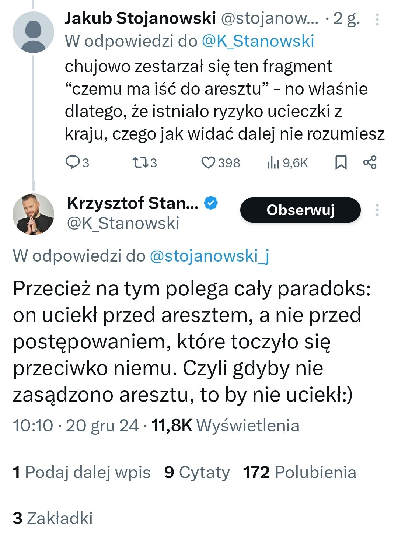Open the 9 Cytaty quotes list
Viewport: 398px width, 543px height.
pyautogui.click(x=197, y=472)
